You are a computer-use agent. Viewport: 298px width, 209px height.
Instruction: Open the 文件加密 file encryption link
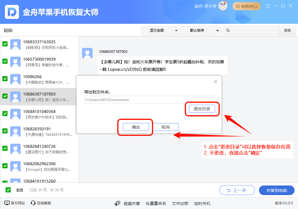tap(180, 203)
